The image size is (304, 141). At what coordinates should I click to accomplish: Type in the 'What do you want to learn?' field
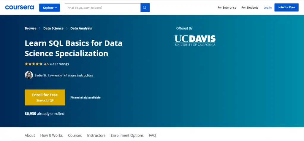pyautogui.click(x=102, y=8)
